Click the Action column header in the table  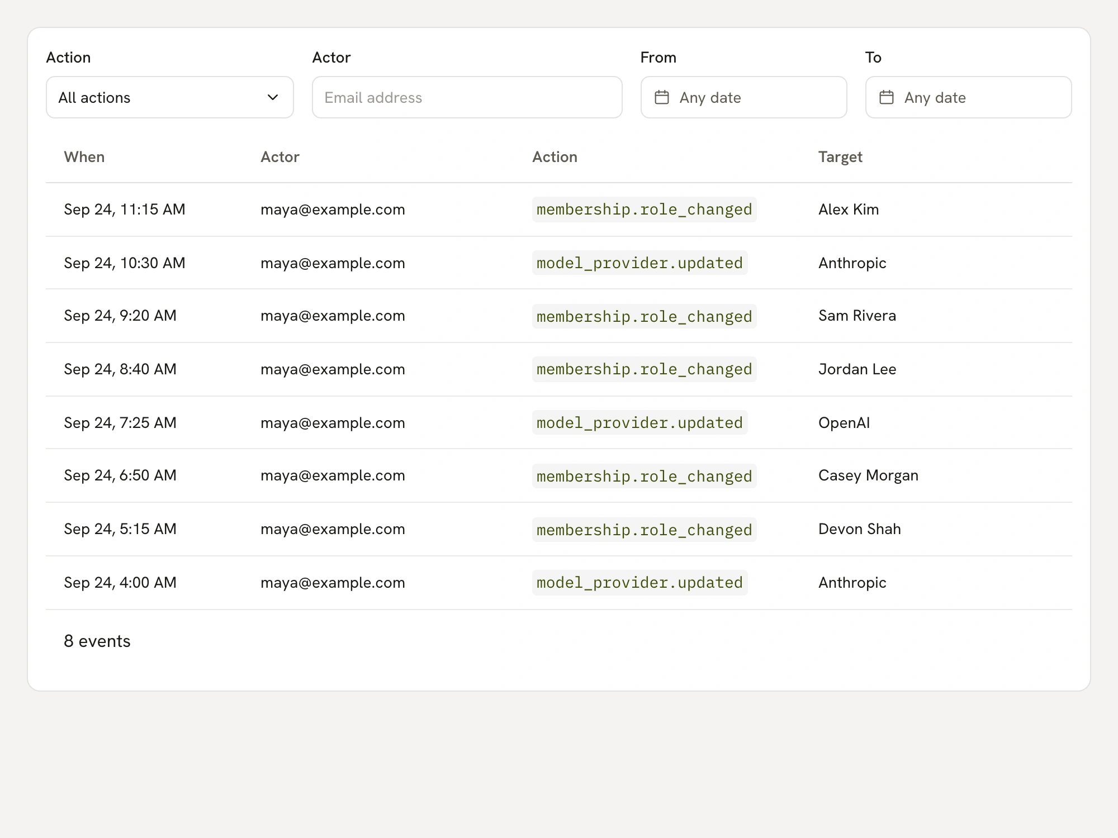click(555, 157)
